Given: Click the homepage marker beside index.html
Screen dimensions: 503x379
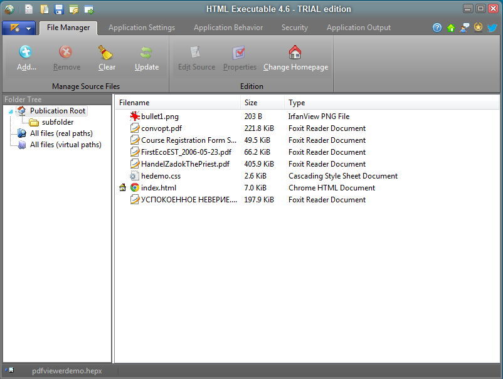Looking at the screenshot, I should (x=122, y=187).
